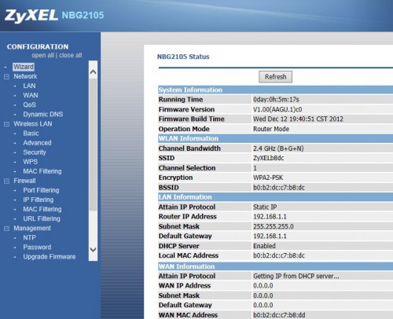Viewport: 393px width, 319px height.
Task: Go to LAN settings
Action: [x=29, y=86]
